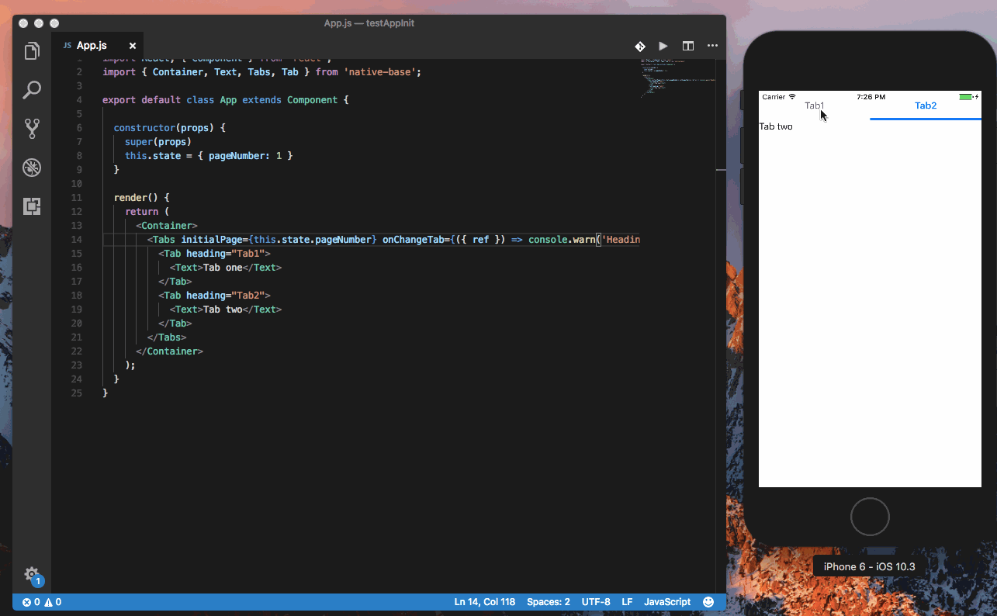Click heading="Tab1" on line 15

pyautogui.click(x=226, y=254)
